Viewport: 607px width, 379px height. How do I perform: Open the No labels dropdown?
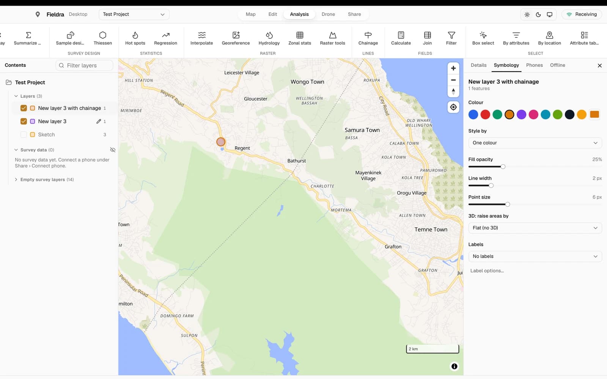535,257
